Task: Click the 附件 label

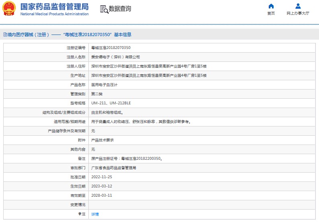Action: tap(82, 140)
